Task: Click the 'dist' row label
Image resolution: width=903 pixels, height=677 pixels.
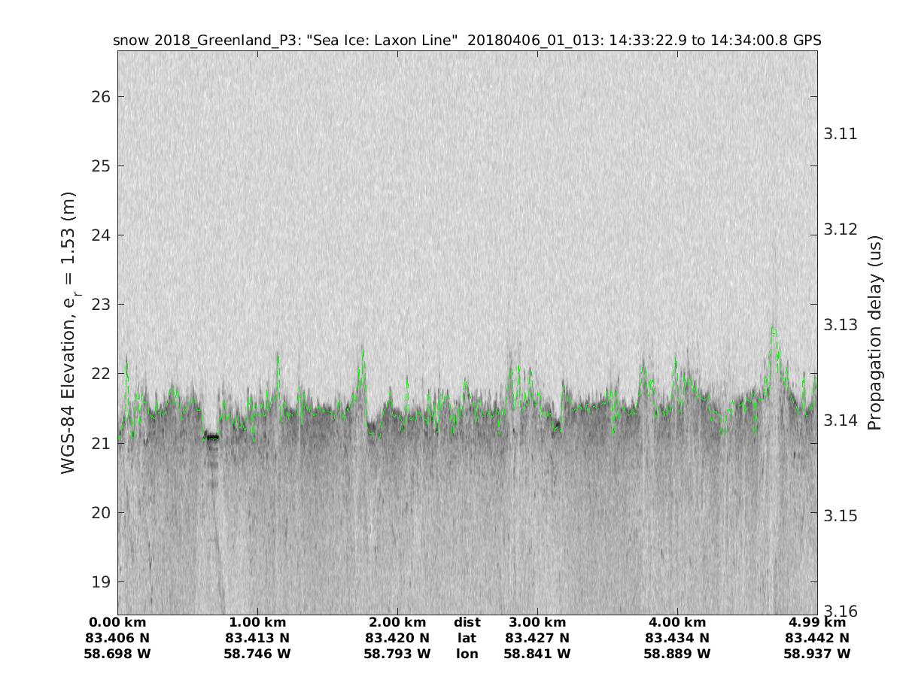Action: coord(467,623)
